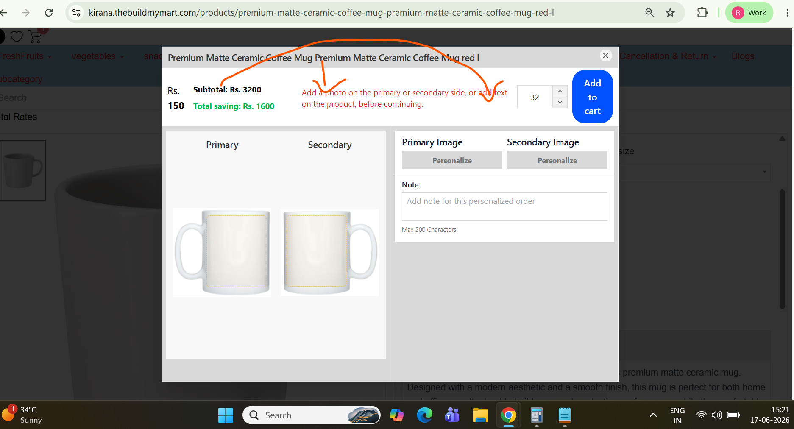Personalize the Secondary Image
The width and height of the screenshot is (794, 429).
(x=557, y=160)
